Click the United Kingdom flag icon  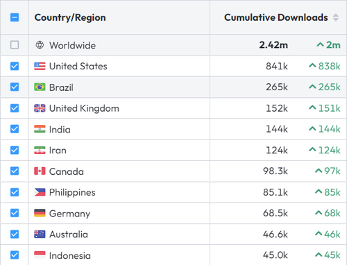tap(40, 108)
